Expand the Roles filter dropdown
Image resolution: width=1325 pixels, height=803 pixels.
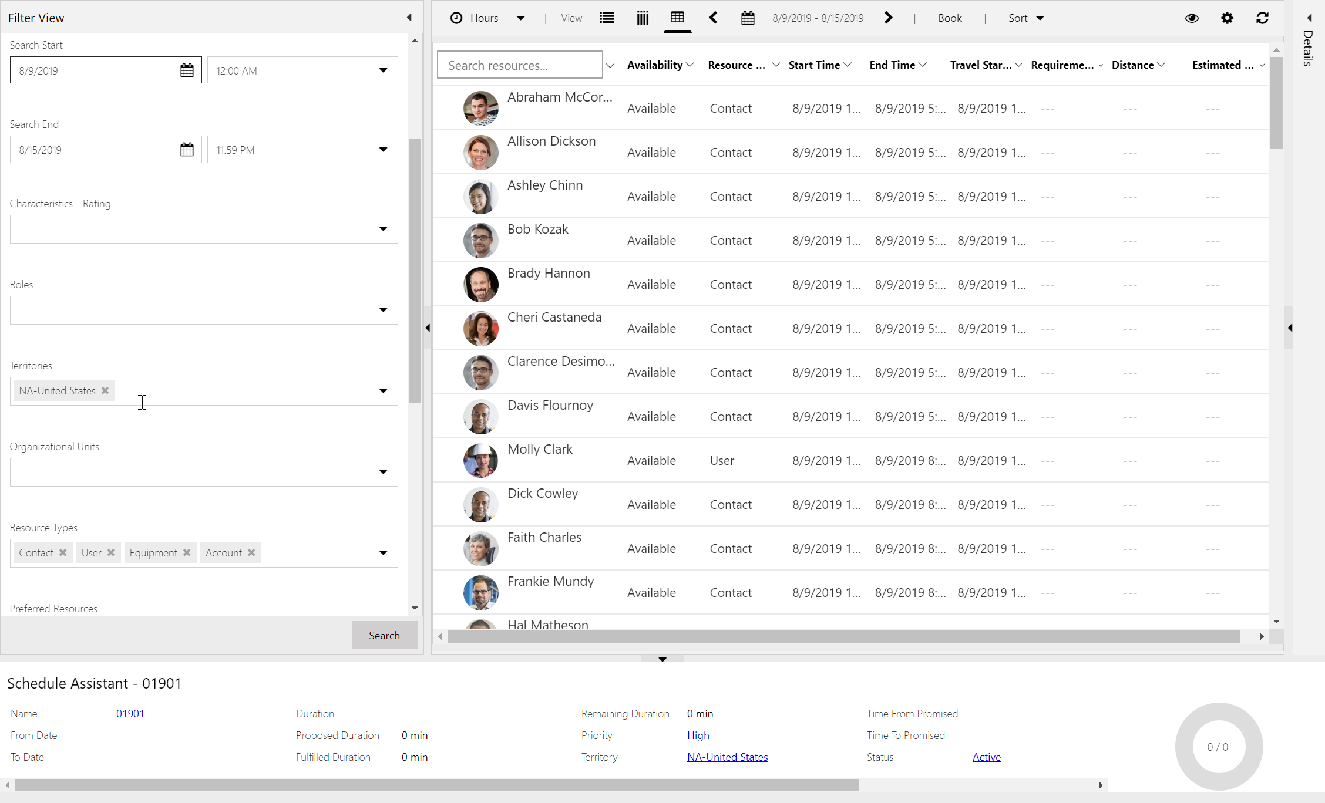point(384,309)
